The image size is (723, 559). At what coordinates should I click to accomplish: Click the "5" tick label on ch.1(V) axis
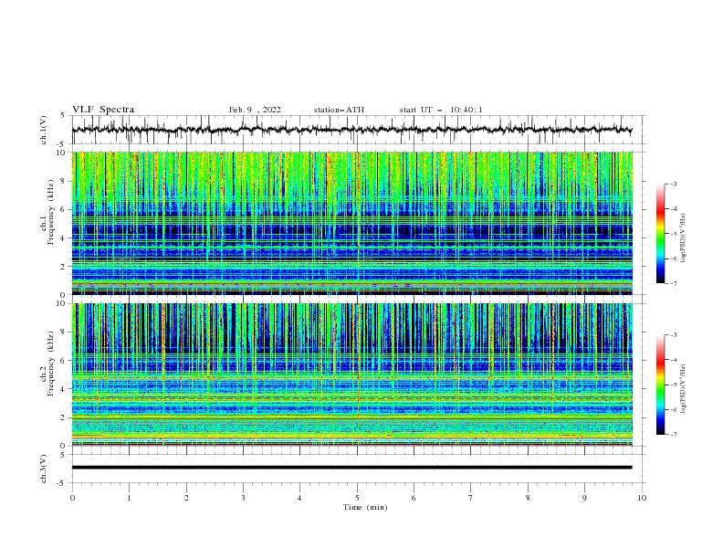pyautogui.click(x=64, y=116)
